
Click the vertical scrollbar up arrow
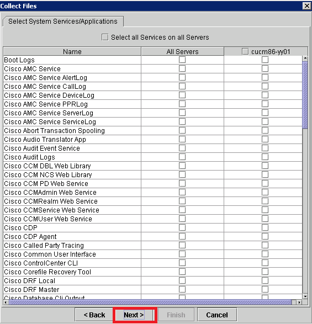pyautogui.click(x=305, y=59)
